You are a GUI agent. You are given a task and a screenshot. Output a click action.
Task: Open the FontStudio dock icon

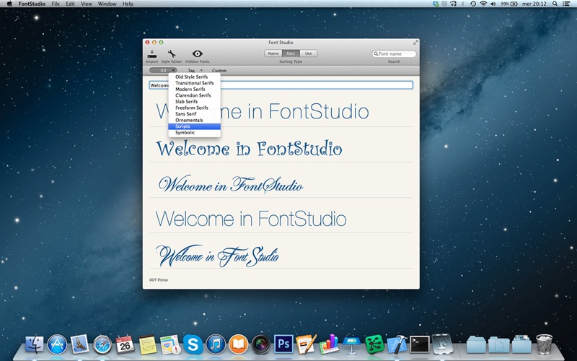[x=443, y=344]
